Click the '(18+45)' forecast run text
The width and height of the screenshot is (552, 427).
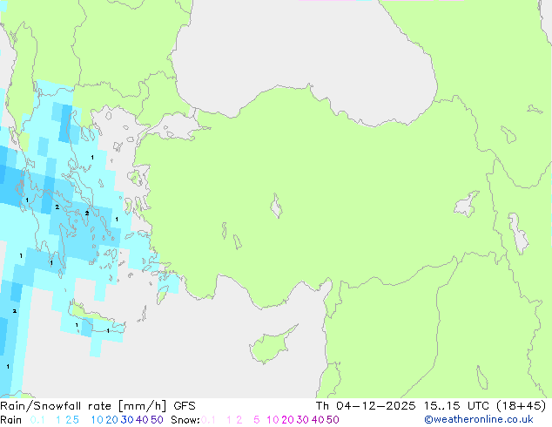coord(521,406)
